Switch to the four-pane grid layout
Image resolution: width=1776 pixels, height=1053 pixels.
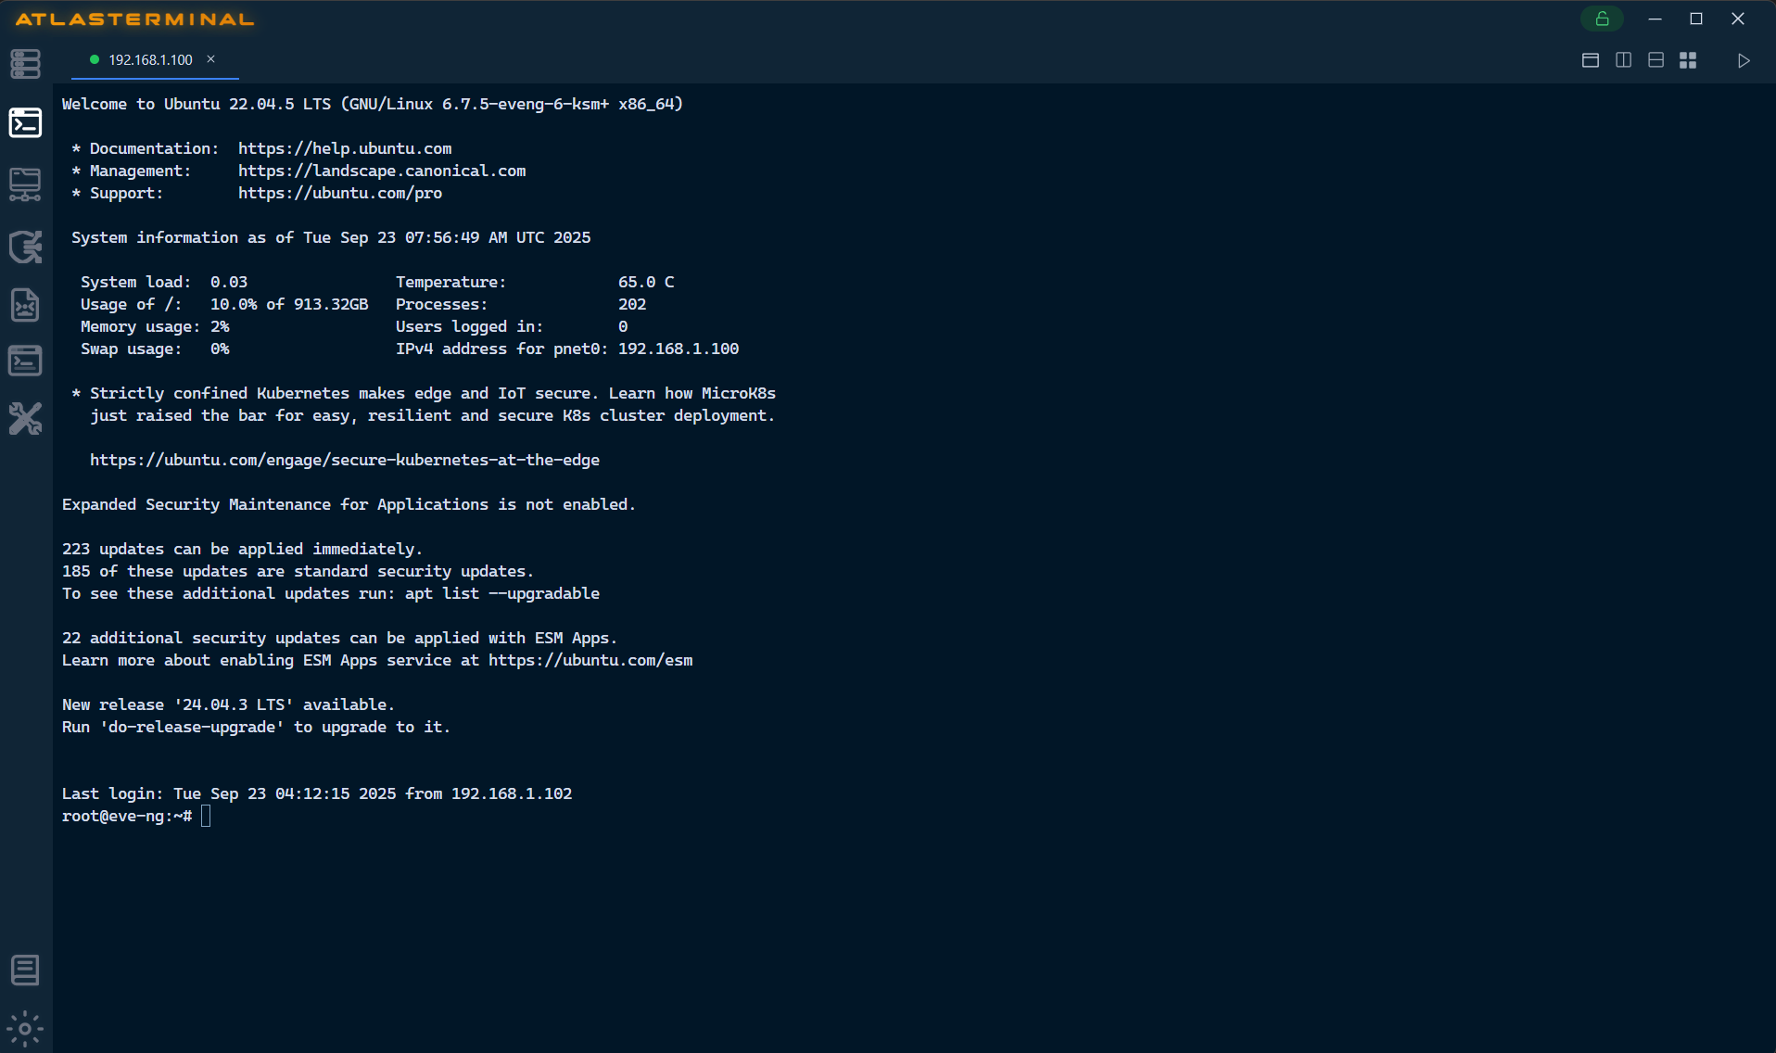point(1688,59)
